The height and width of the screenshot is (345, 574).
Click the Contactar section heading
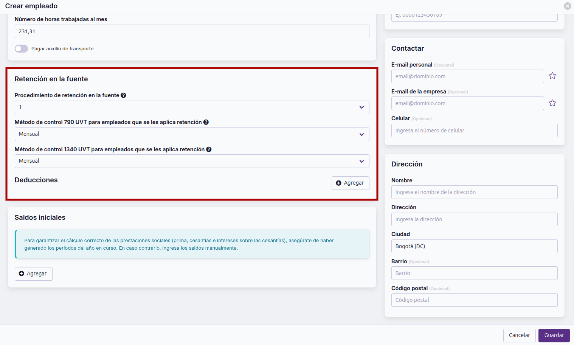coord(408,48)
